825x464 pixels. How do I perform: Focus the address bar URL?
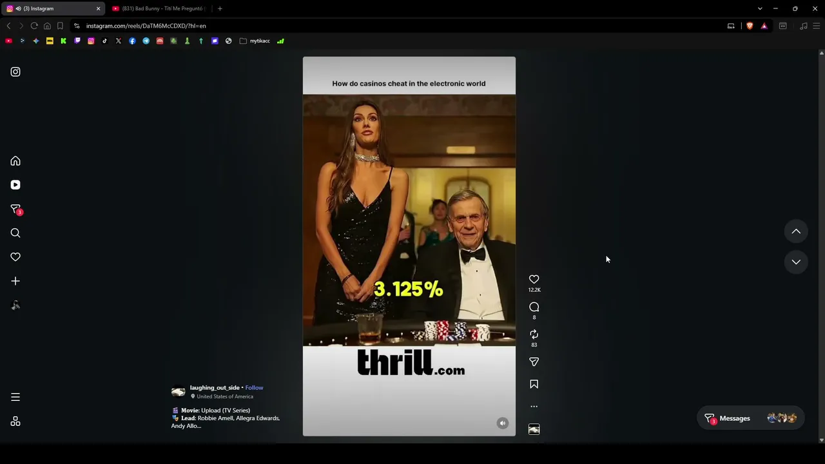[146, 26]
